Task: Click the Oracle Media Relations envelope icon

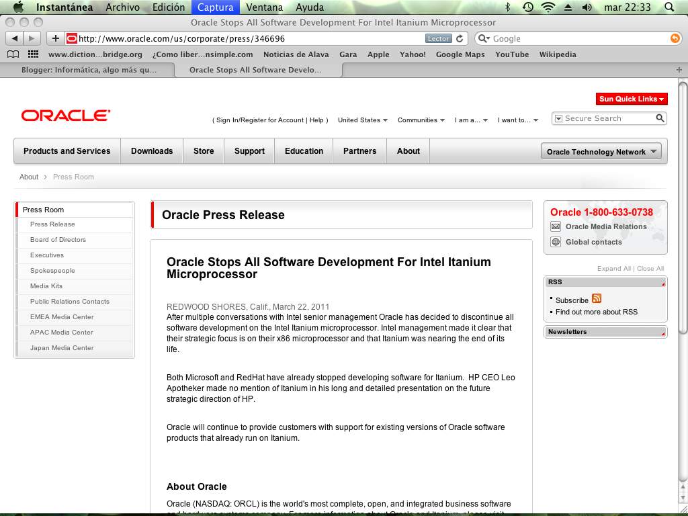Action: point(556,226)
